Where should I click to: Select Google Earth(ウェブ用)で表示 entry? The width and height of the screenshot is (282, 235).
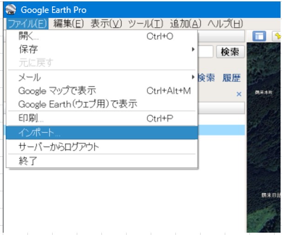(x=78, y=104)
